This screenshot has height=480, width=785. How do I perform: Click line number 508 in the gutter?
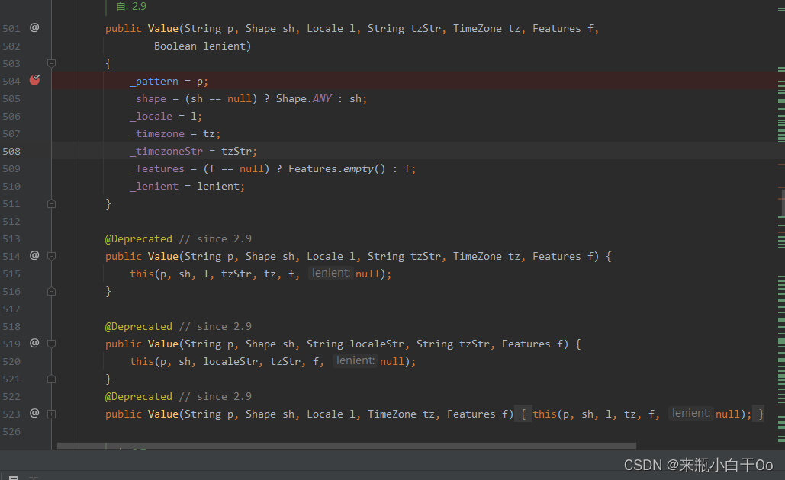pyautogui.click(x=11, y=151)
